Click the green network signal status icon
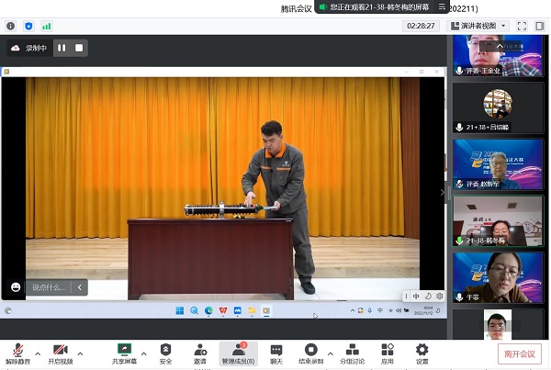Image resolution: width=551 pixels, height=370 pixels. 47,26
